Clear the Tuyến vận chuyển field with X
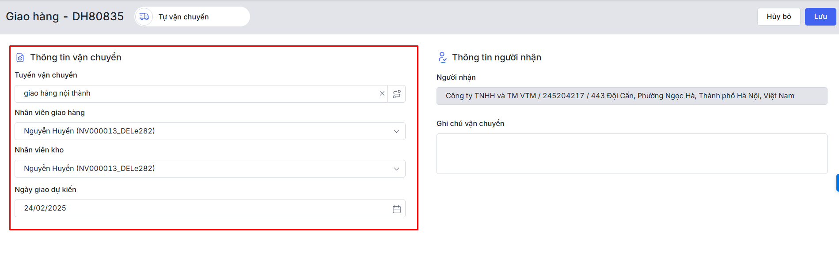The height and width of the screenshot is (259, 839). tap(382, 94)
